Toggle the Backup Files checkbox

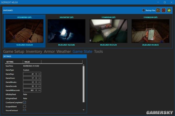click(x=143, y=10)
